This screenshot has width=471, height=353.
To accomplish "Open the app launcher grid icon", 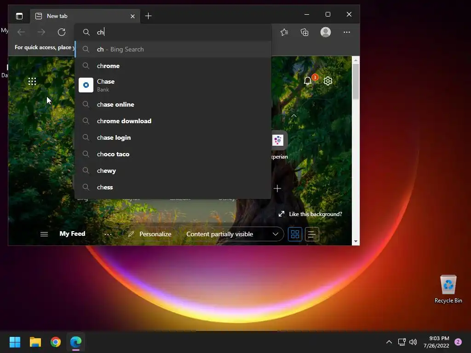I will 32,81.
